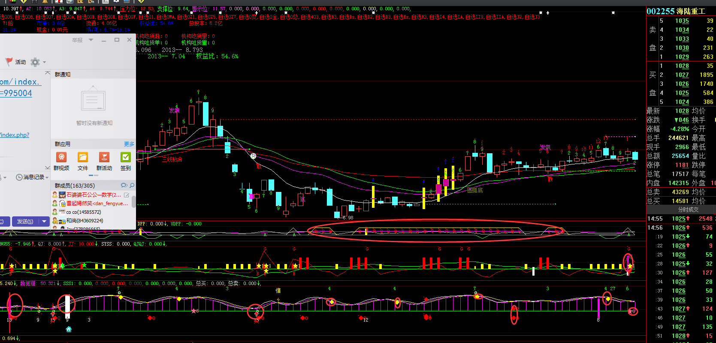Click the red flag 活动 icon
Viewport: 716px width, 343px height.
tap(9, 62)
